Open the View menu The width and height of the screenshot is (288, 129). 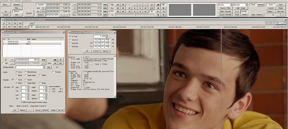[x=12, y=1]
